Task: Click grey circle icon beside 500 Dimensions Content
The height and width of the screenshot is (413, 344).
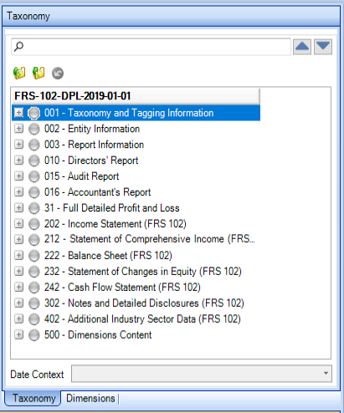Action: [34, 335]
